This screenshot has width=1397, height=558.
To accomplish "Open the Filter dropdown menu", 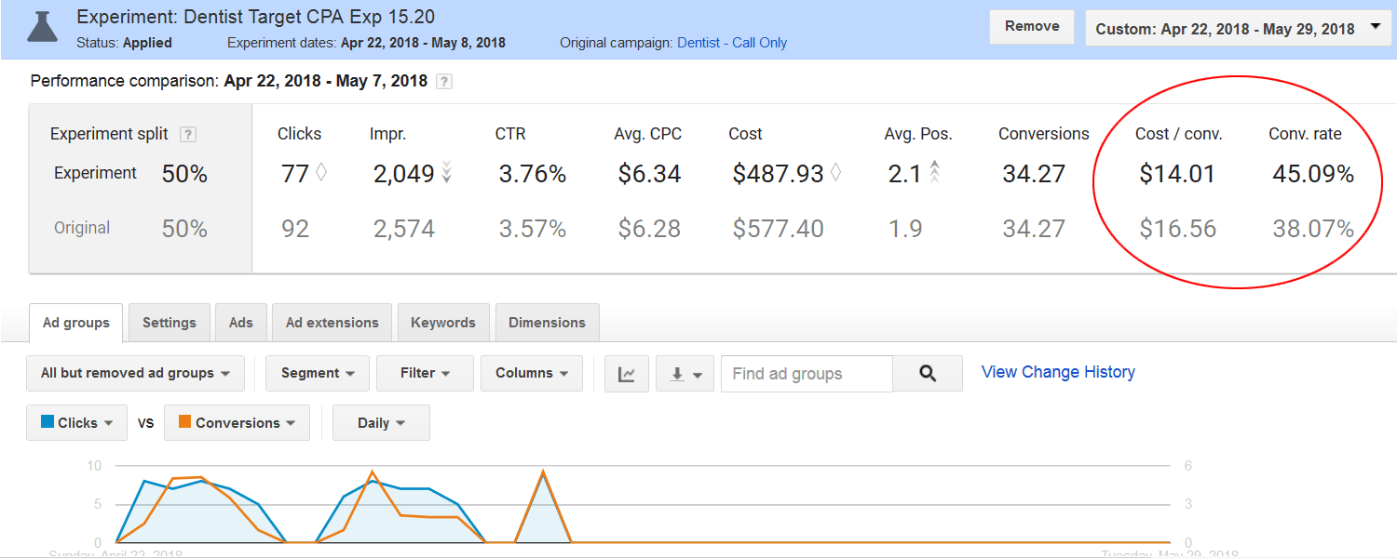I will pos(425,374).
